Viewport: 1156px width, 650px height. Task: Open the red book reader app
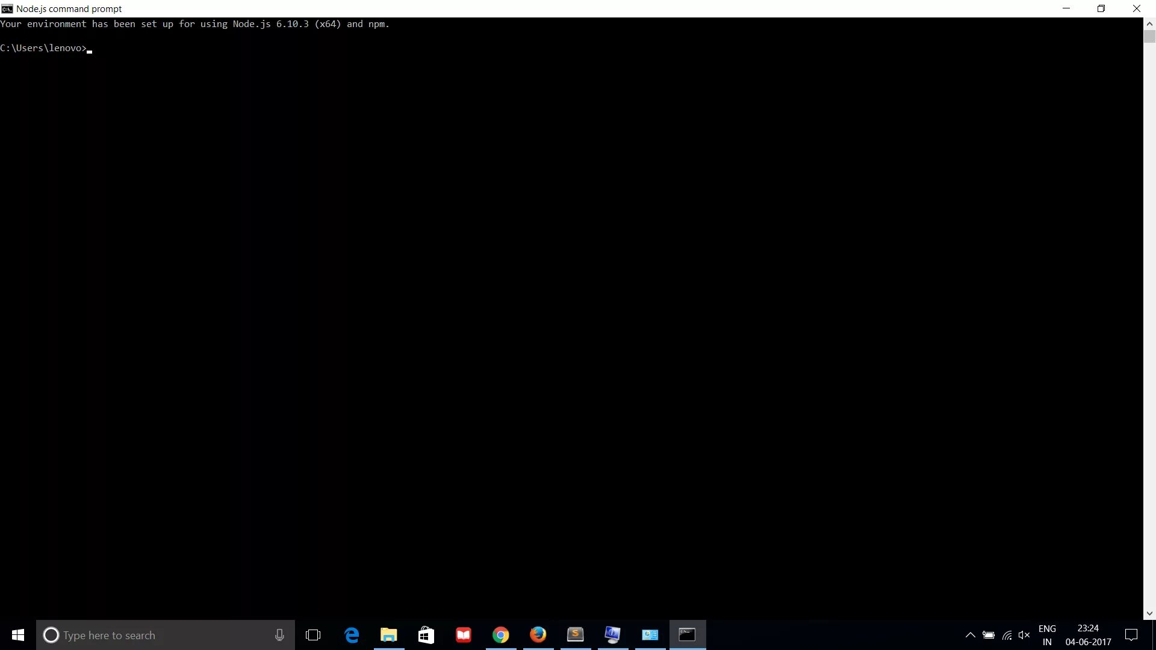(464, 635)
